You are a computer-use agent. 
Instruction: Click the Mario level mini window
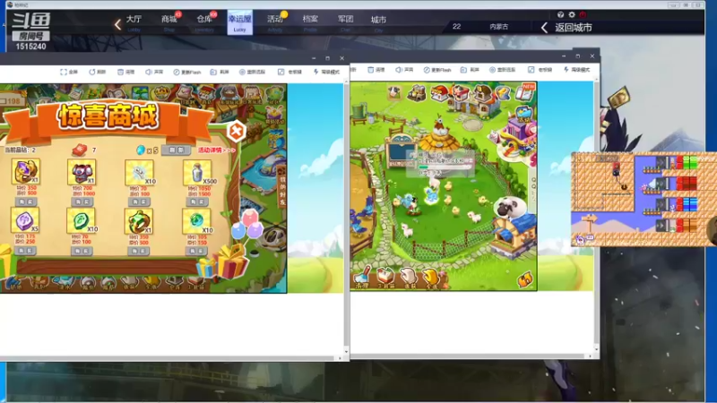pyautogui.click(x=644, y=200)
